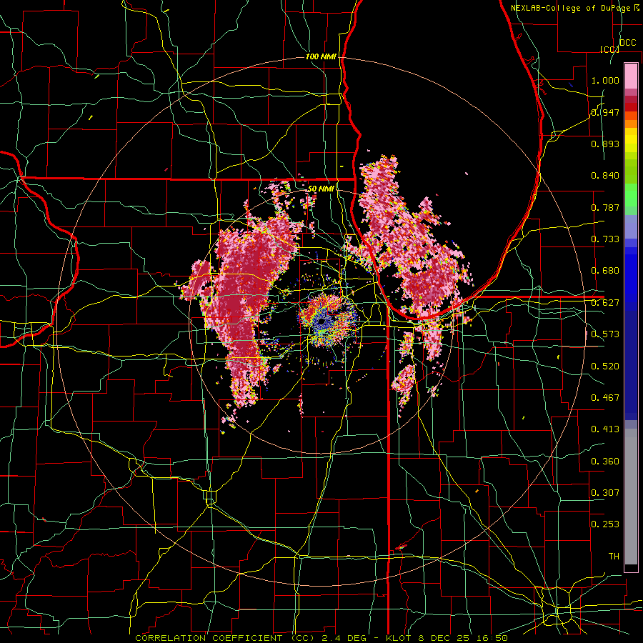The width and height of the screenshot is (643, 643).
Task: Click the TH threshold label in the legend
Action: tap(614, 557)
